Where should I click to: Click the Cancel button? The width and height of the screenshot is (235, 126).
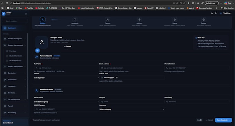tap(209, 120)
